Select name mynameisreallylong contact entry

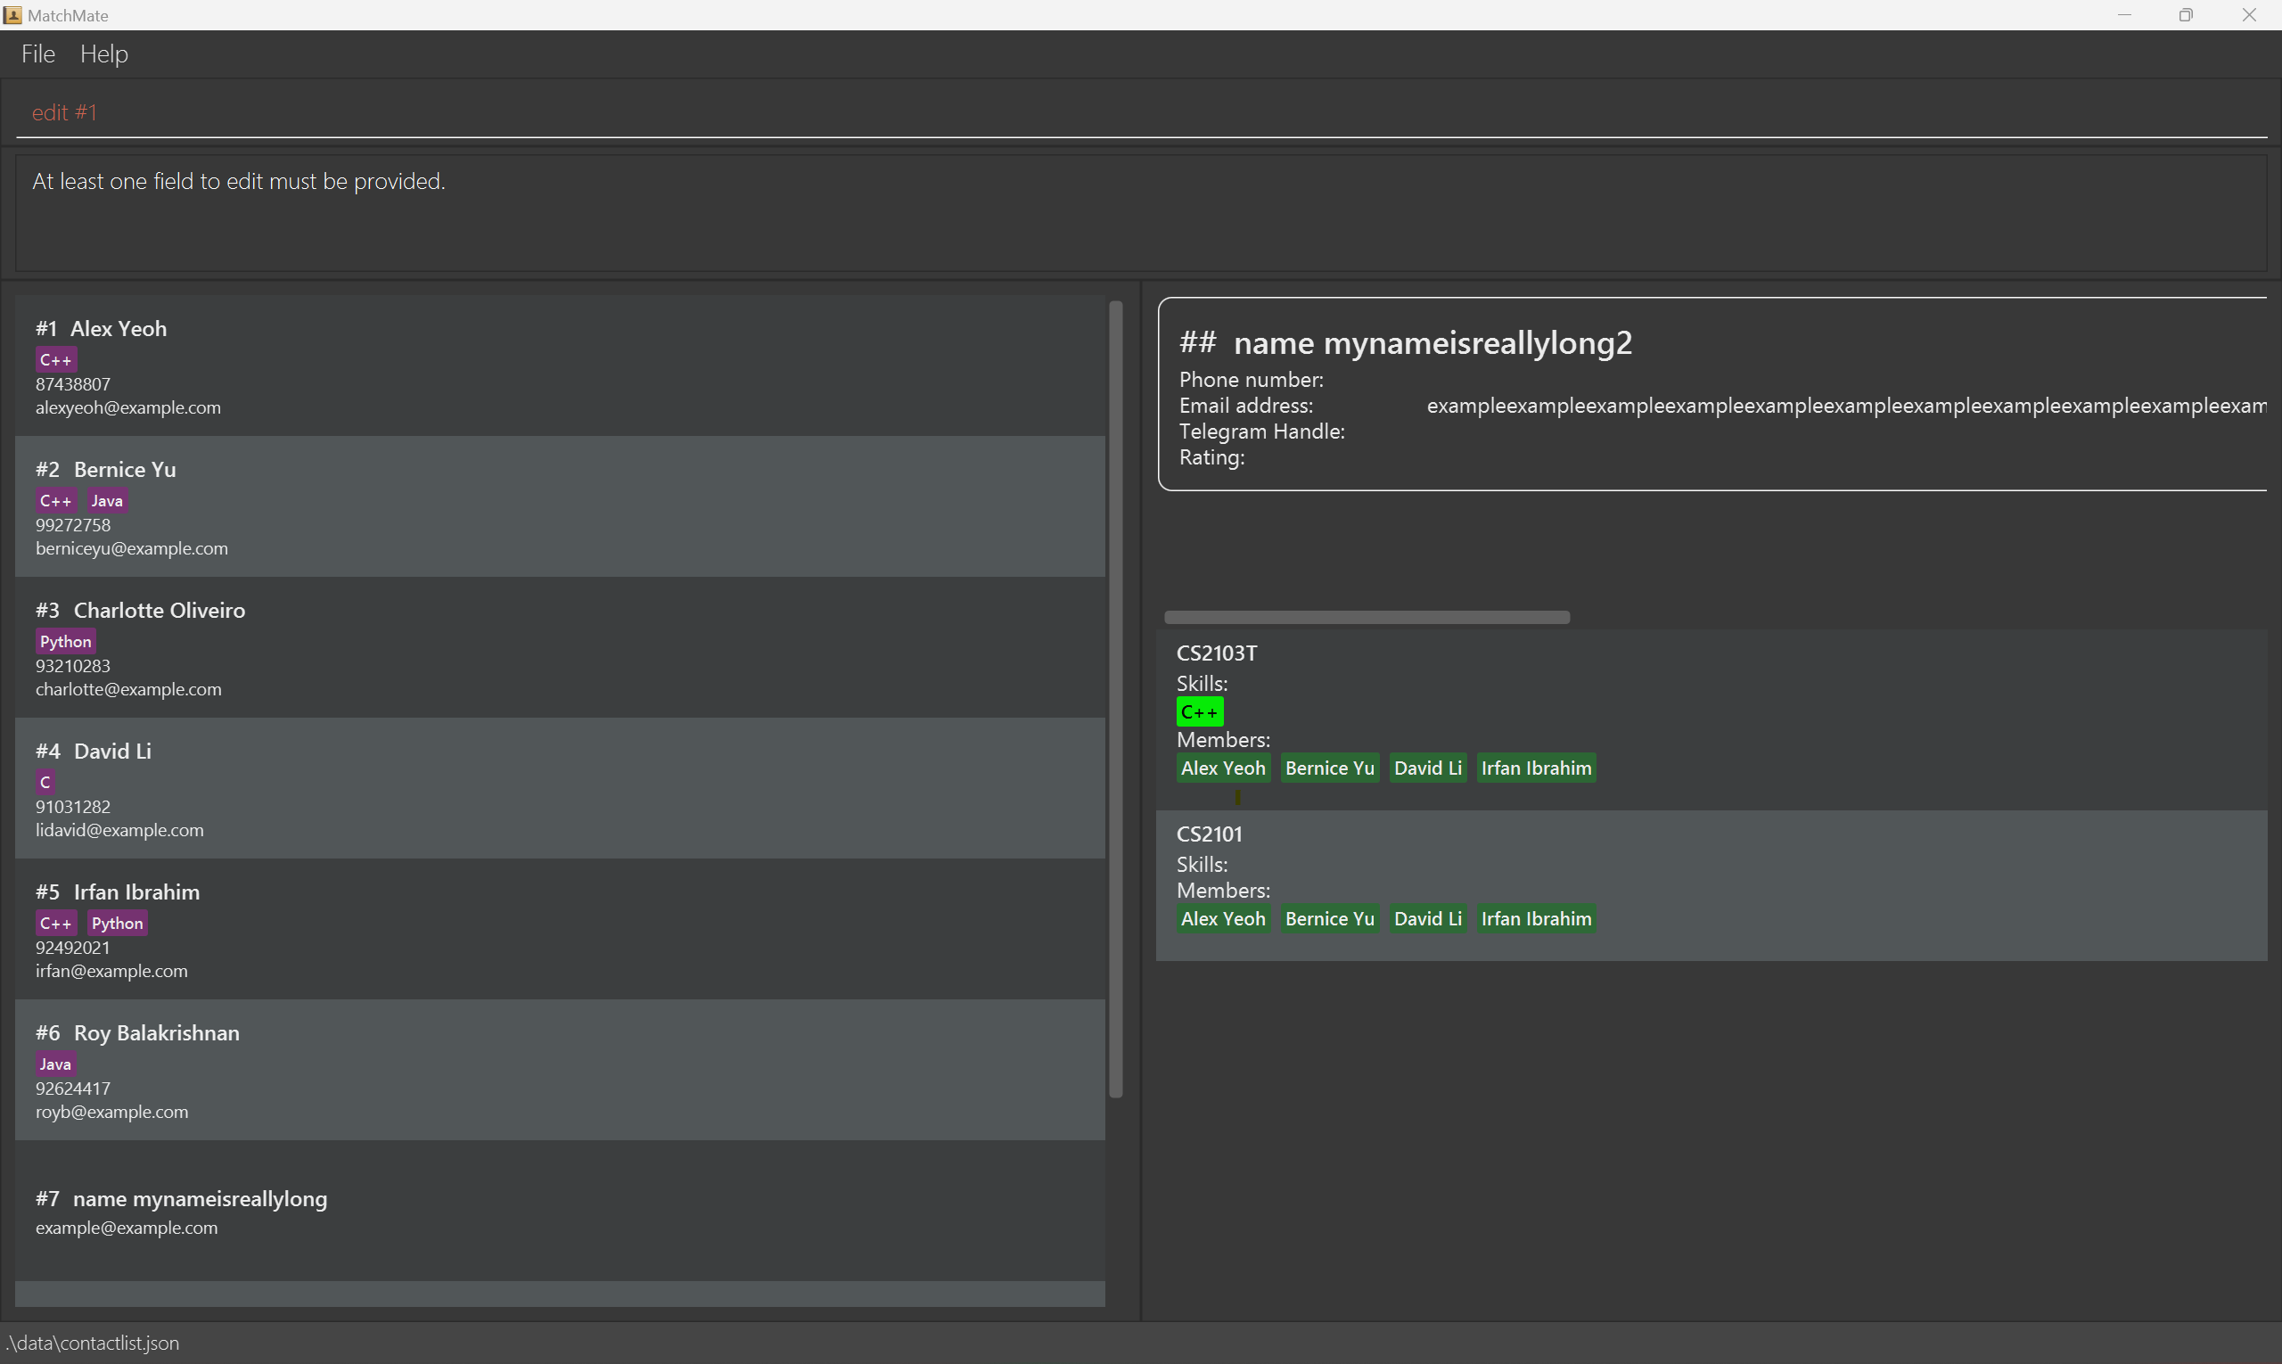point(559,1212)
